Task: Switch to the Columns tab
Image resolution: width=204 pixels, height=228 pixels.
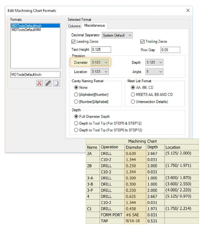Action: click(x=74, y=26)
